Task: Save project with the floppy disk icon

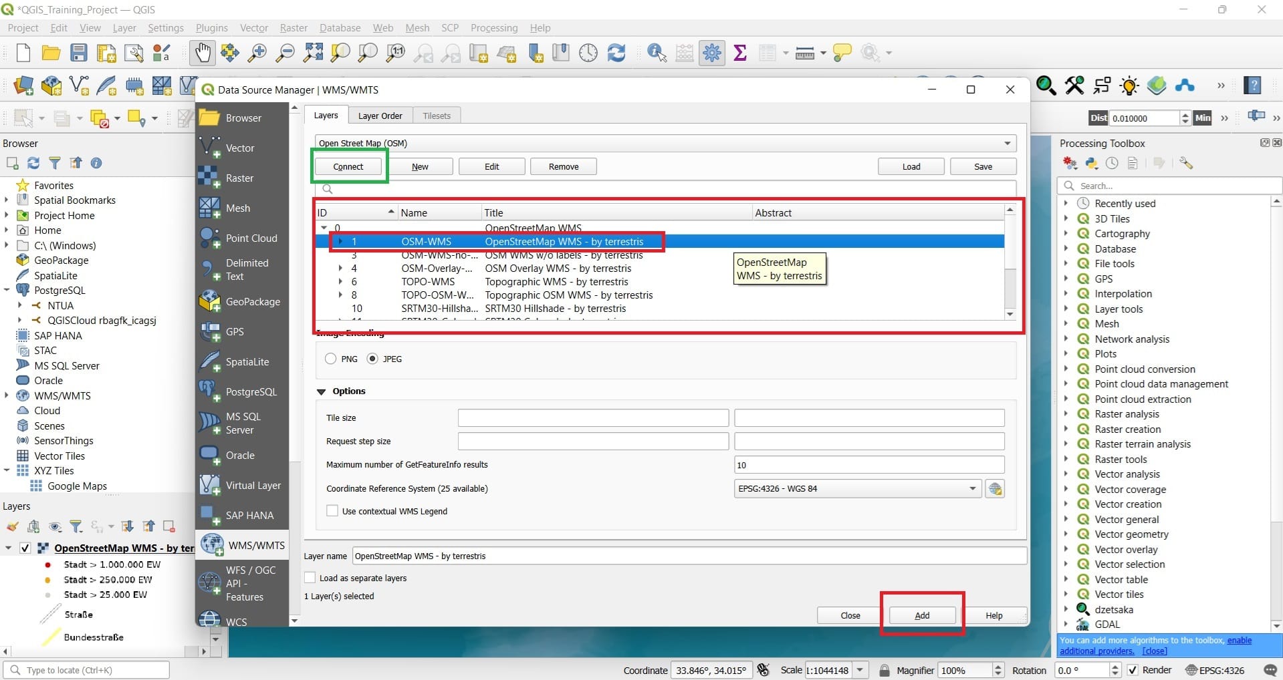Action: pyautogui.click(x=79, y=53)
